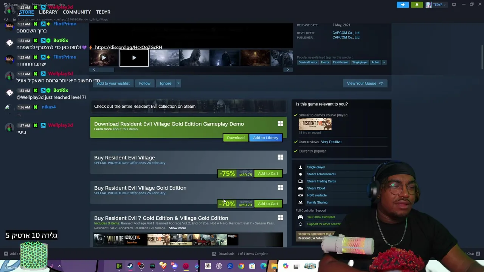Expand more tags with plus button

384,62
